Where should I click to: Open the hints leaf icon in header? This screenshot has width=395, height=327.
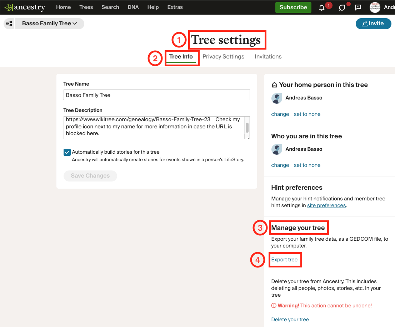click(x=342, y=7)
